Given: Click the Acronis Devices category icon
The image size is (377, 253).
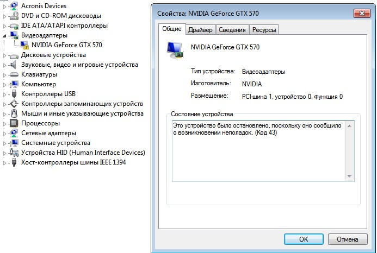Looking at the screenshot, I should point(14,6).
